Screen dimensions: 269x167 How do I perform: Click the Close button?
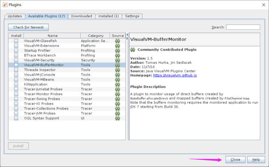point(235,160)
